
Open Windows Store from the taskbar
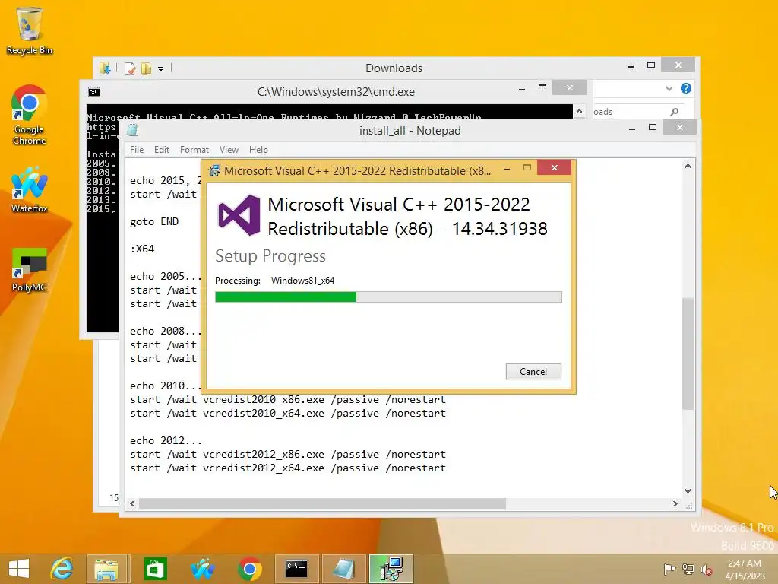(x=155, y=569)
